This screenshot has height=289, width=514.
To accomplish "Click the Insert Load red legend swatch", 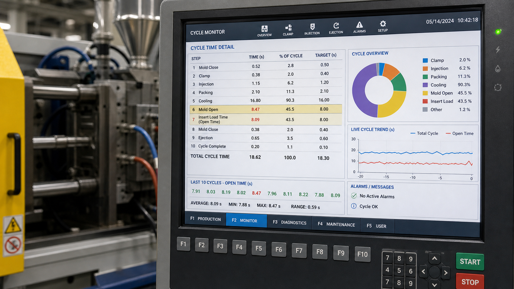I will [x=425, y=101].
